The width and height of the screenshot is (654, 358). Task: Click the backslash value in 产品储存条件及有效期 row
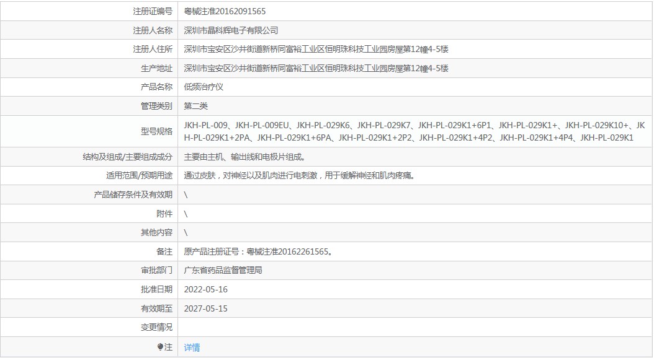coord(186,195)
